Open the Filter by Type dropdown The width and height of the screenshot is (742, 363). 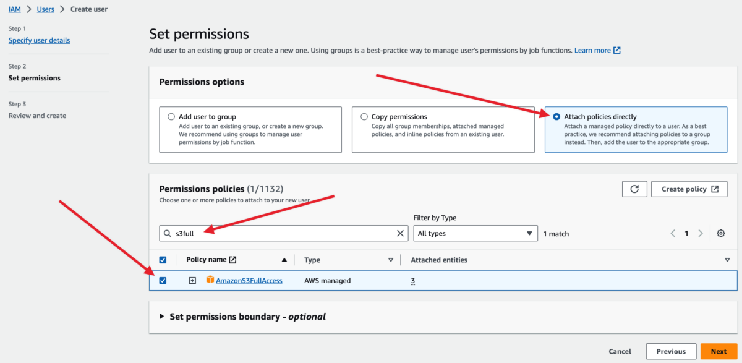click(x=475, y=233)
